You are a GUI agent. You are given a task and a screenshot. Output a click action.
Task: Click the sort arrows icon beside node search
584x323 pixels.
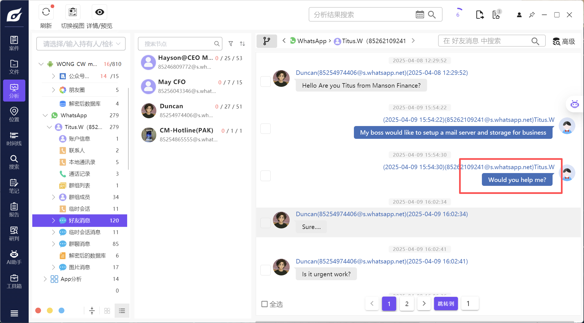(242, 44)
